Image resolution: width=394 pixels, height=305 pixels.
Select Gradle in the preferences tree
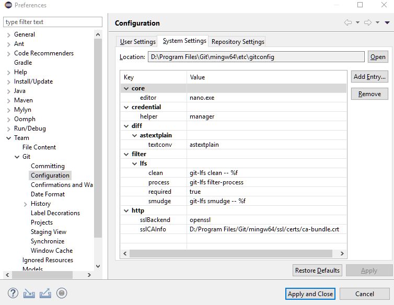click(x=23, y=63)
